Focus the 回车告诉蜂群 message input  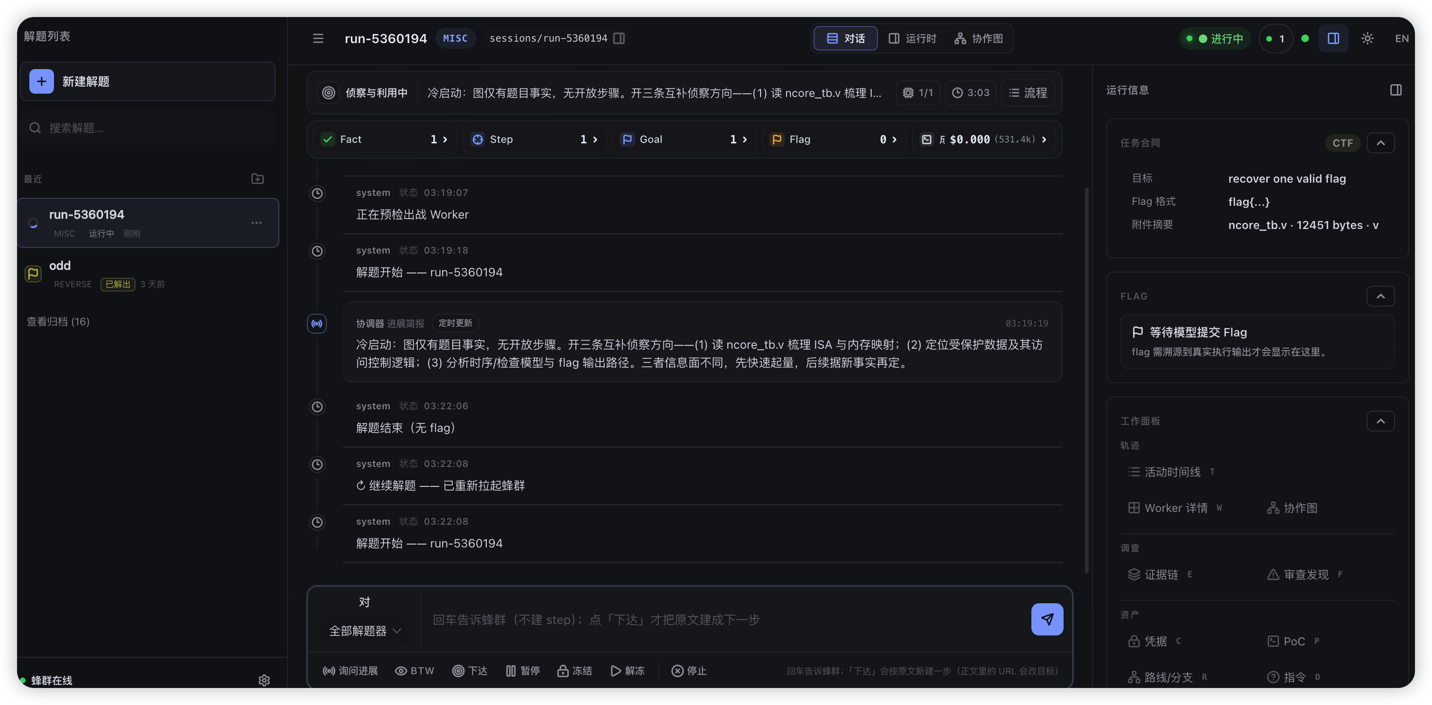click(x=725, y=619)
